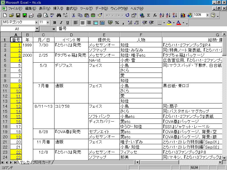Increase the indent
227x170 pixels.
[151, 23]
